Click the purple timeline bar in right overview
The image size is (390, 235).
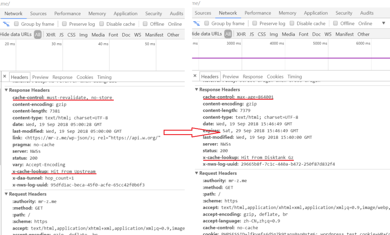pos(291,58)
